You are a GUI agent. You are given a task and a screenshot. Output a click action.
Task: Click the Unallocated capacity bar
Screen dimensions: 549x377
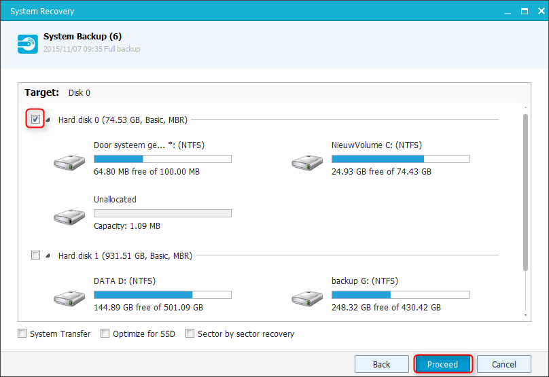(162, 213)
